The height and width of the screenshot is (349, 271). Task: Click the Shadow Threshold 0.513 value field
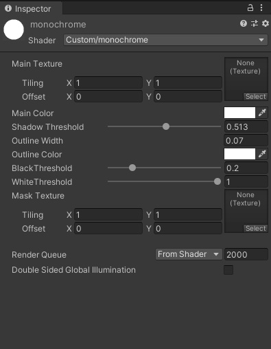(x=246, y=126)
